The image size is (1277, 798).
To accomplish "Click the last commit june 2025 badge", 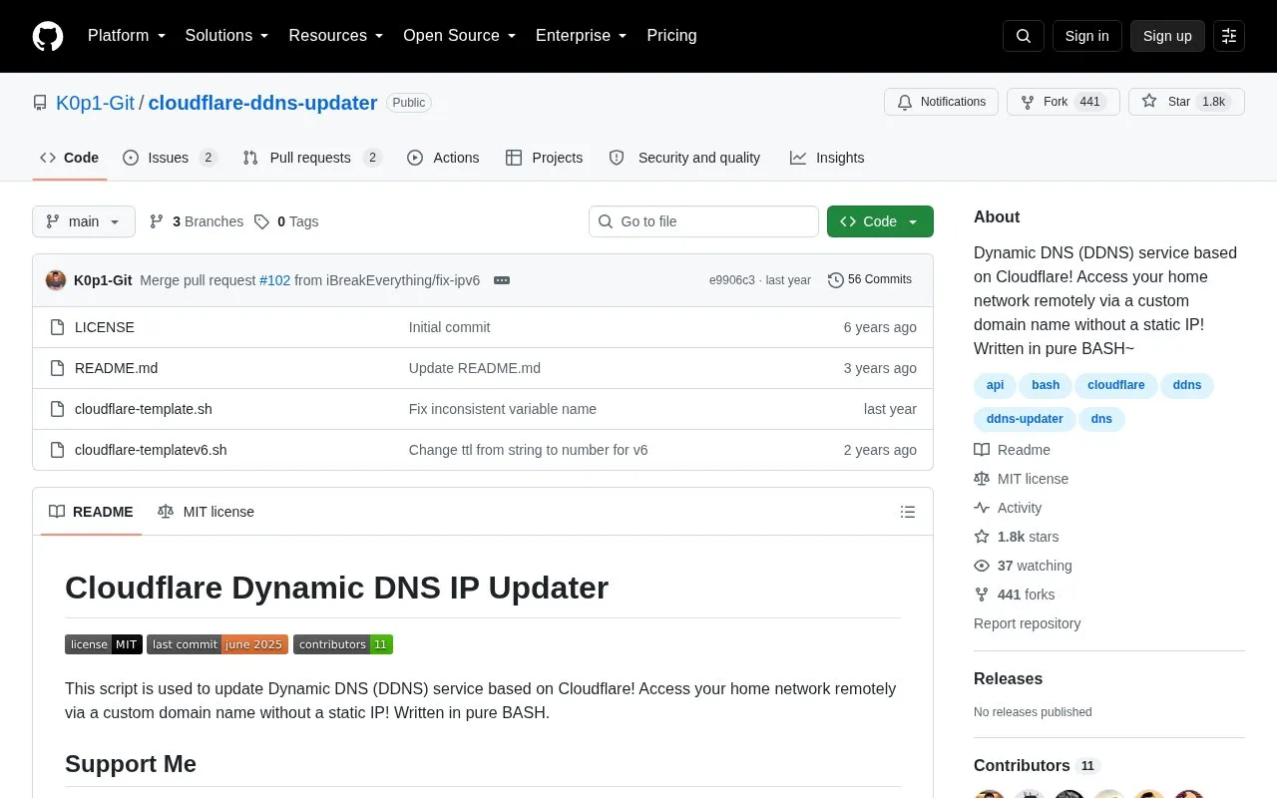I will tap(217, 644).
